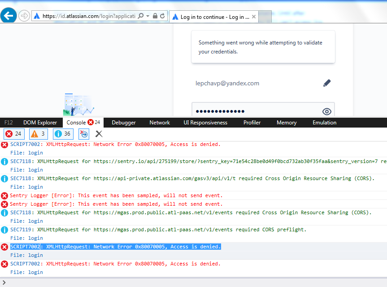387x287 pixels.
Task: Click the error icon of first SCRIPT7002 row
Action: (4, 145)
